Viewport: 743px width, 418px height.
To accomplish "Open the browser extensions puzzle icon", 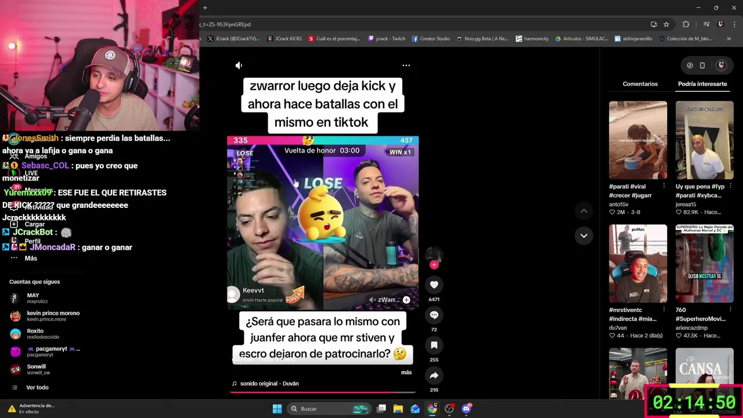I will (x=686, y=24).
